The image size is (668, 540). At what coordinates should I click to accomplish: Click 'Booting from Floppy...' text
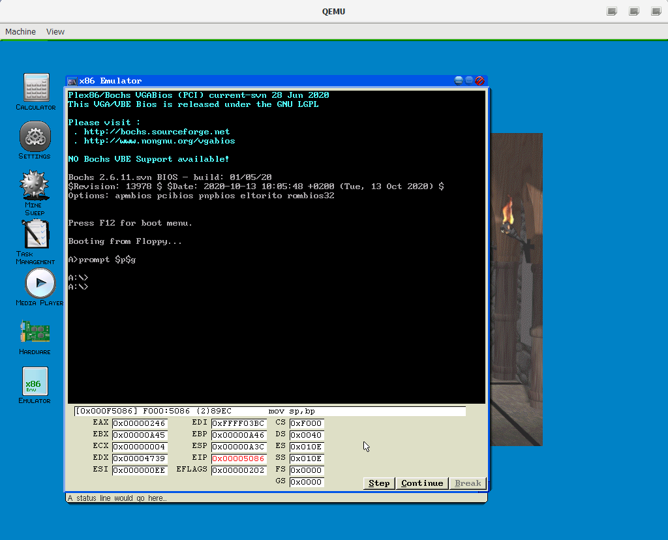point(125,241)
